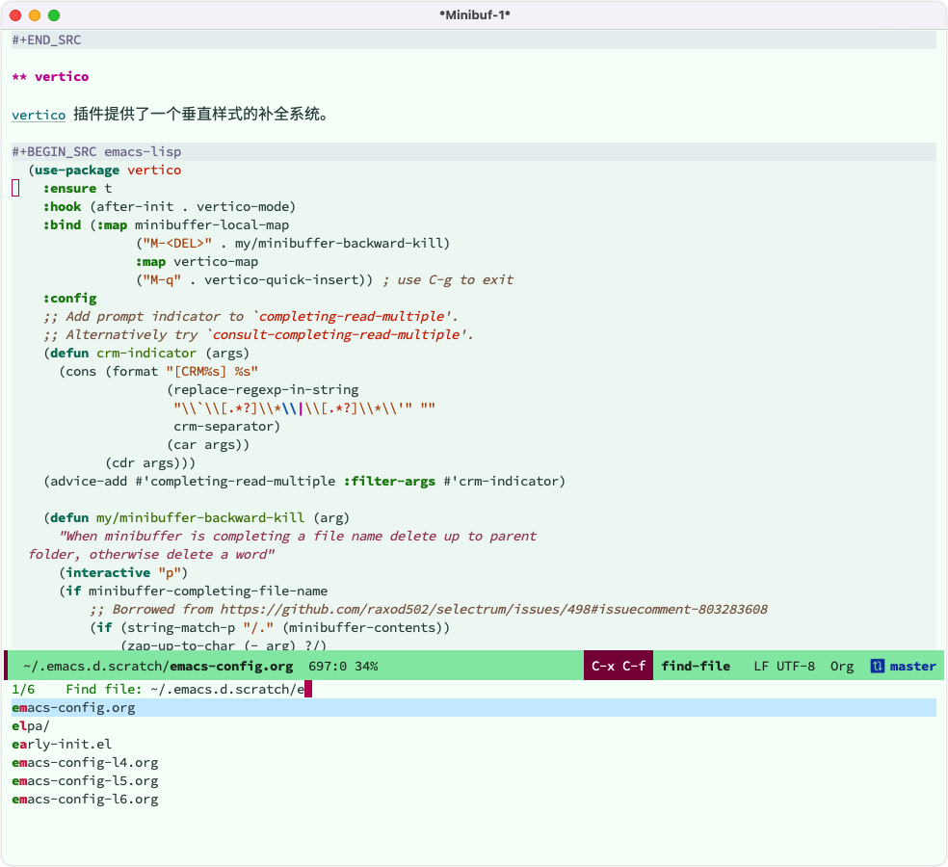
Task: Click the #+END_SRC line at top
Action: (x=474, y=39)
